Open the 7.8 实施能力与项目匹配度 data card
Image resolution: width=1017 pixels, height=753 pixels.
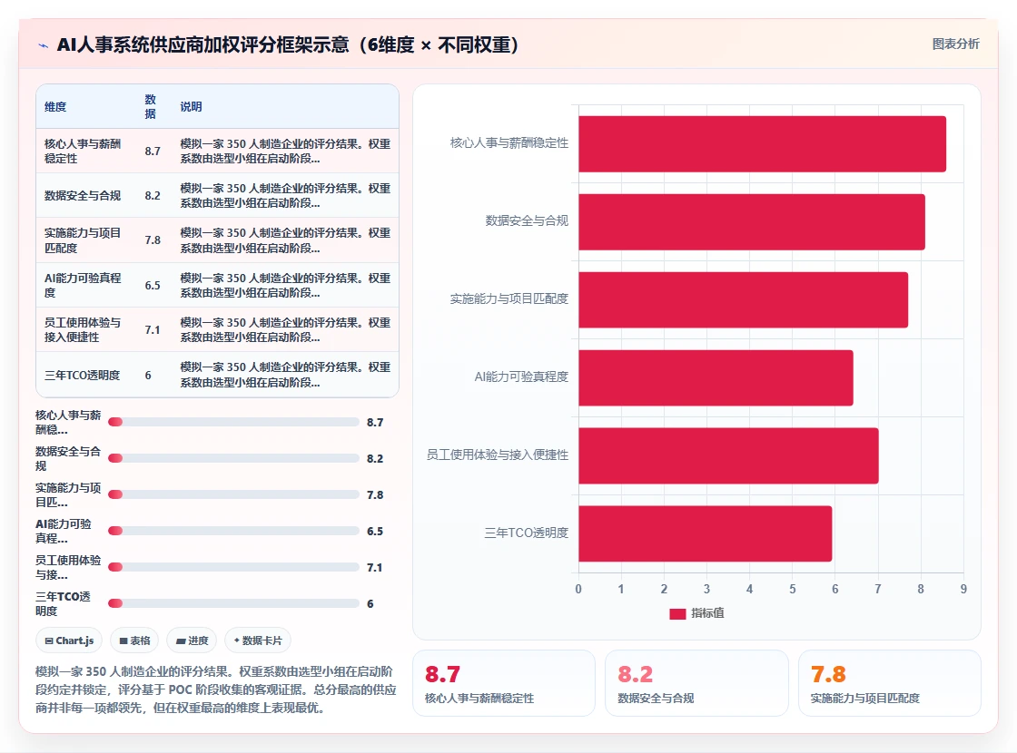click(889, 683)
